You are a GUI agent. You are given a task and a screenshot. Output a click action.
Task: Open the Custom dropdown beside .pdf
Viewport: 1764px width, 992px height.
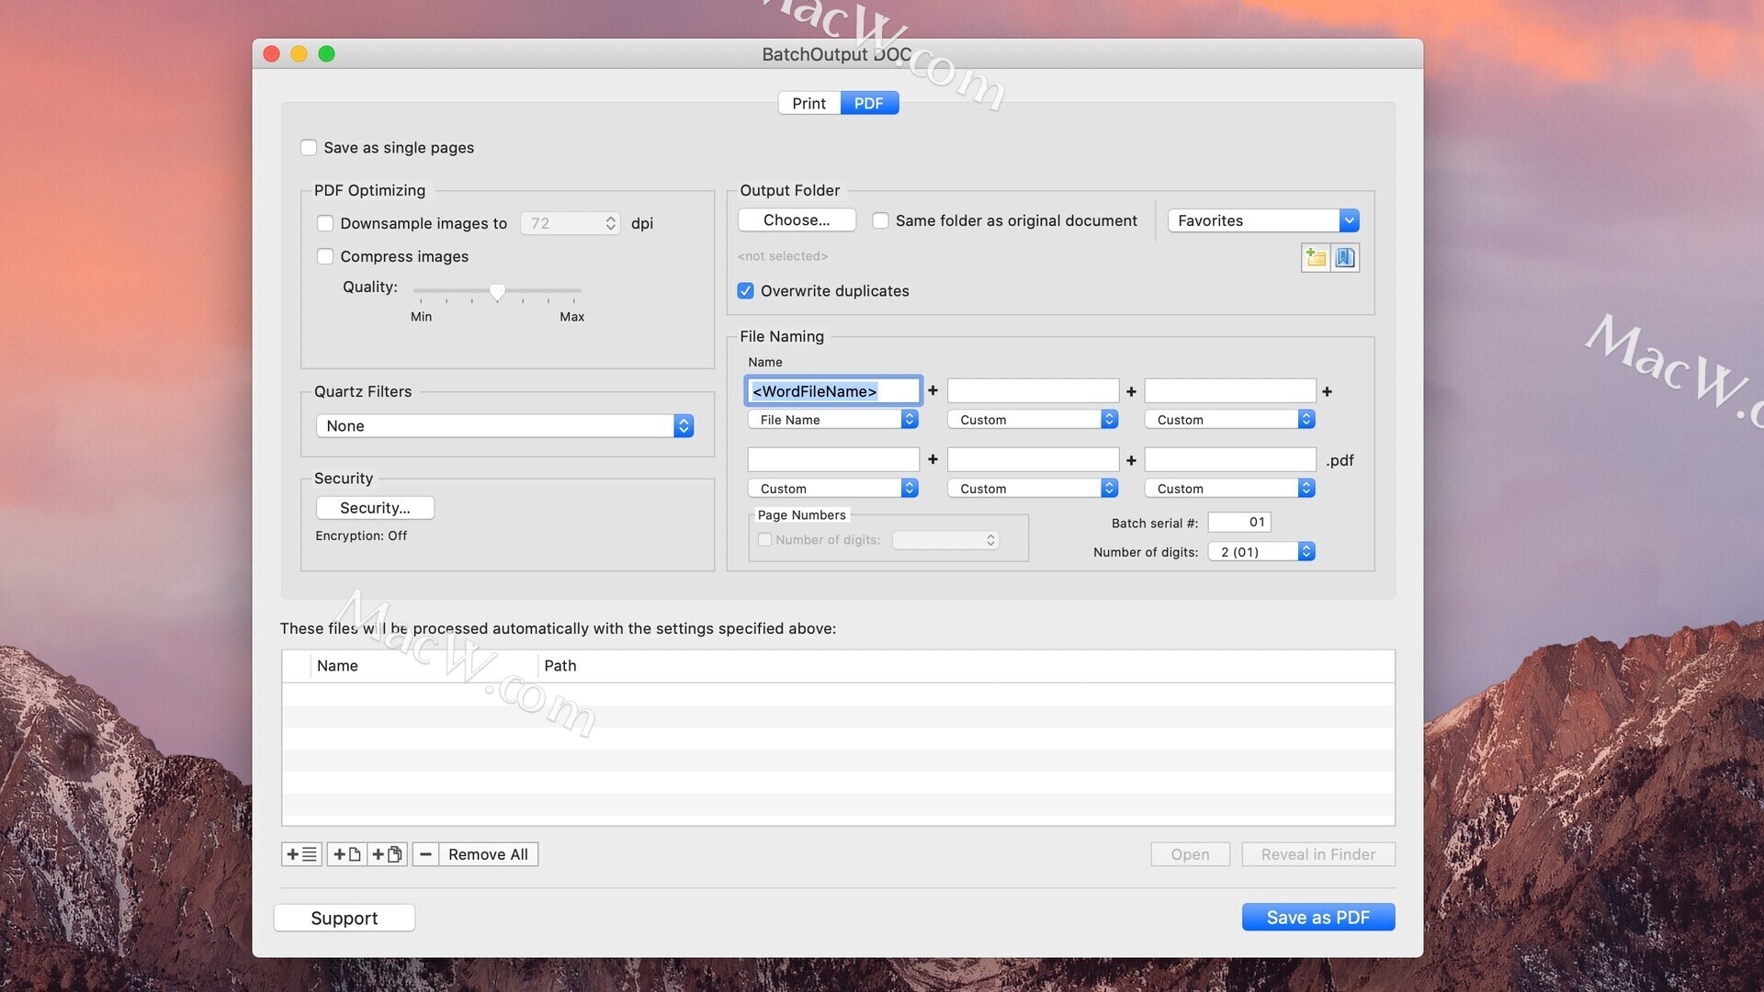click(1230, 489)
